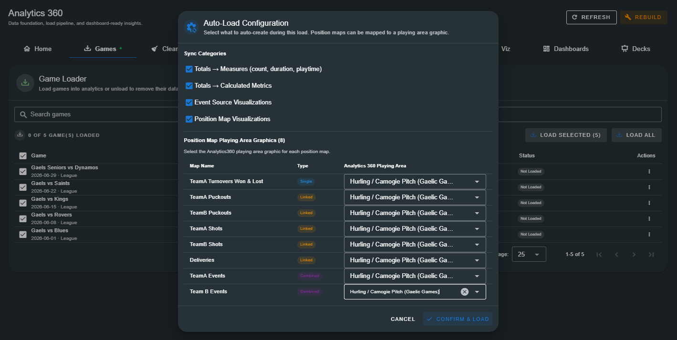Open playing area dropdown for TeamB Puckouts
The height and width of the screenshot is (340, 677).
coord(415,213)
